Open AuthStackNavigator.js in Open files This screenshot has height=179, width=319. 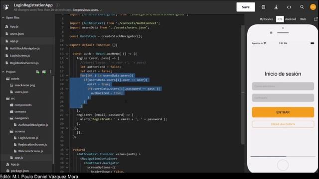[x=25, y=48]
